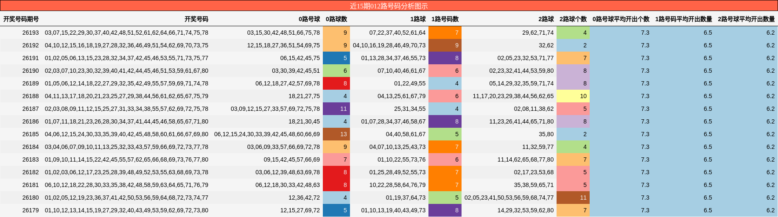Click the 2路球 cell 32,62
The width and height of the screenshot is (778, 217).
coord(546,45)
